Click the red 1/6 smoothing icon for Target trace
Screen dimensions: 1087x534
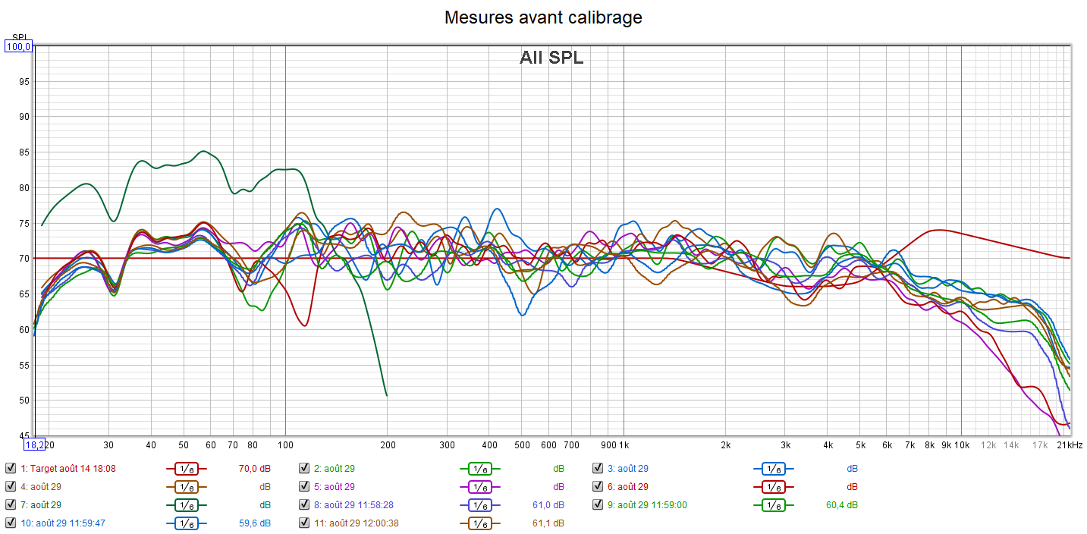click(187, 469)
